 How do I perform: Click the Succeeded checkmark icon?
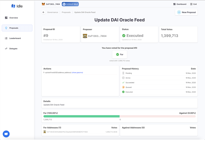(x=123, y=83)
